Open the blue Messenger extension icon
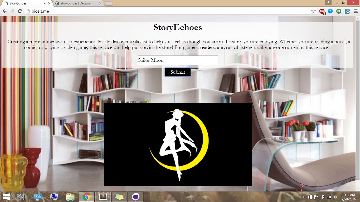The image size is (360, 202). click(x=330, y=11)
